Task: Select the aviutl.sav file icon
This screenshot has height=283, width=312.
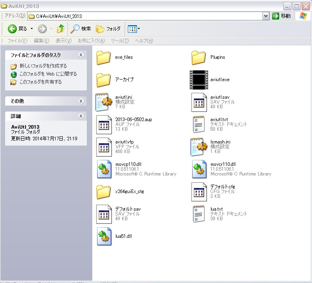Action: (199, 102)
